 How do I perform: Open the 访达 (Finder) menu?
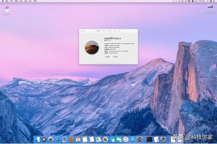click(x=7, y=1)
